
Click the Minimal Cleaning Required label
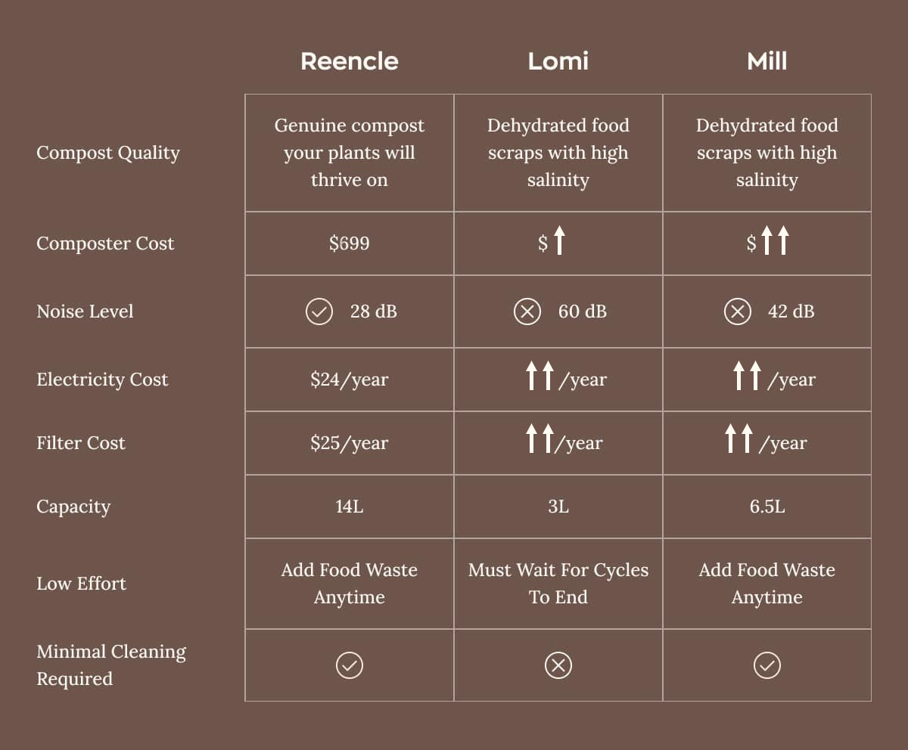(111, 665)
